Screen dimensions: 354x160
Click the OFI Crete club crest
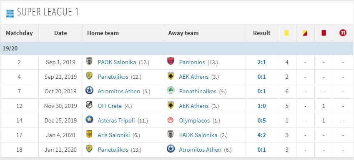(x=89, y=105)
